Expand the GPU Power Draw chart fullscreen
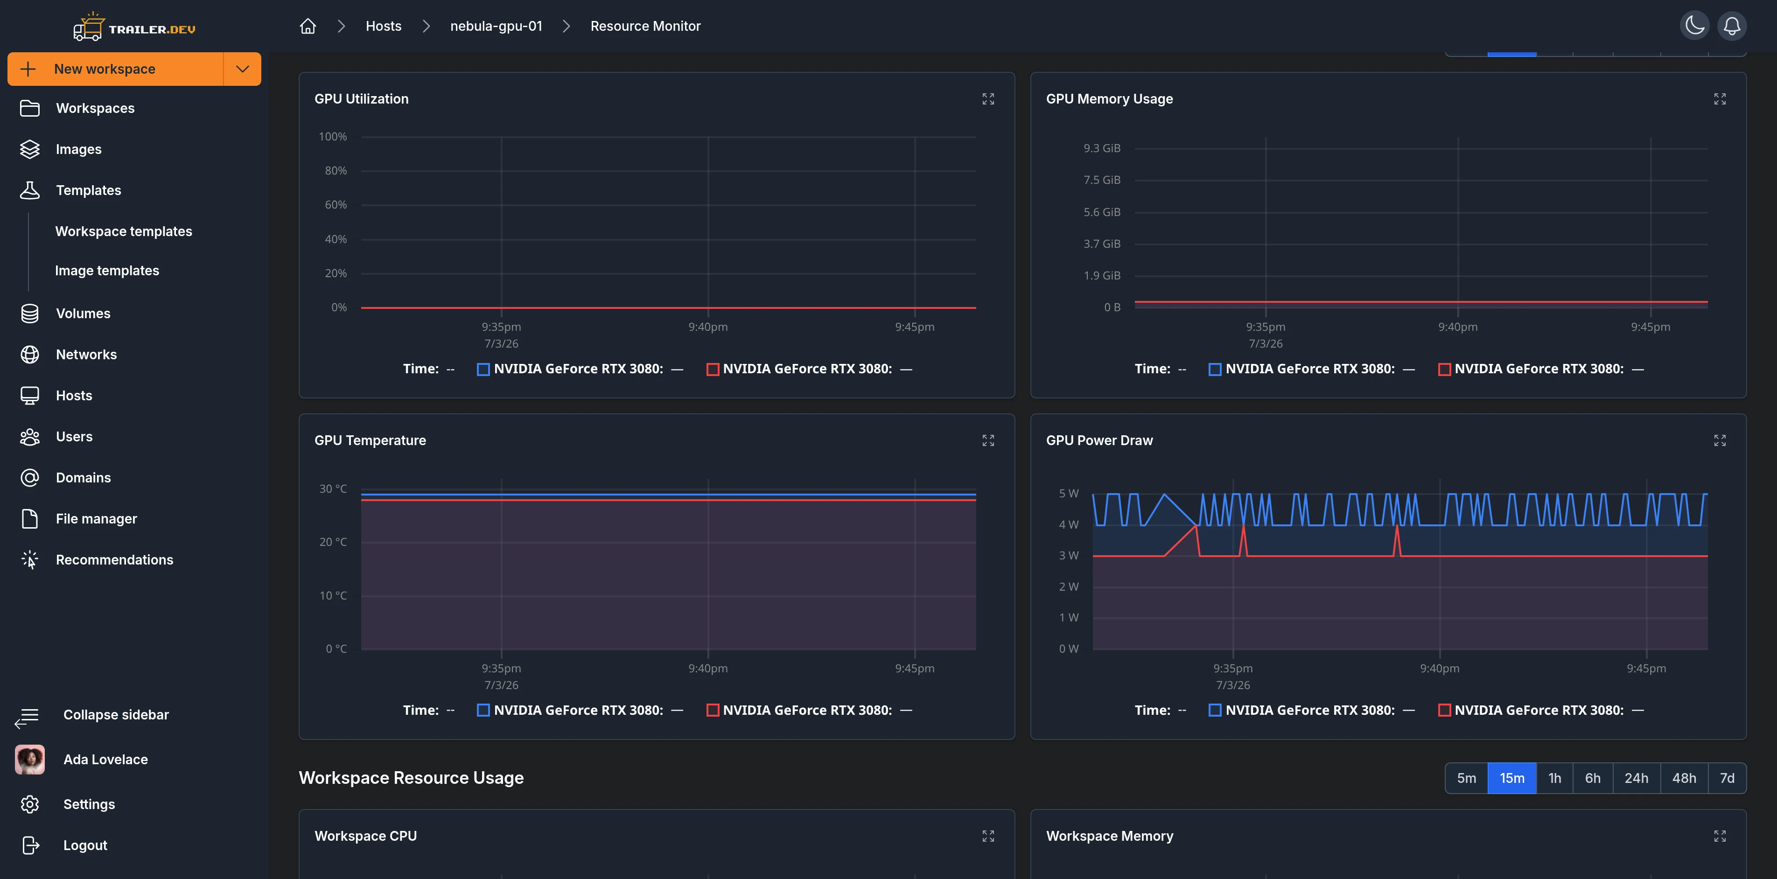 (1720, 440)
